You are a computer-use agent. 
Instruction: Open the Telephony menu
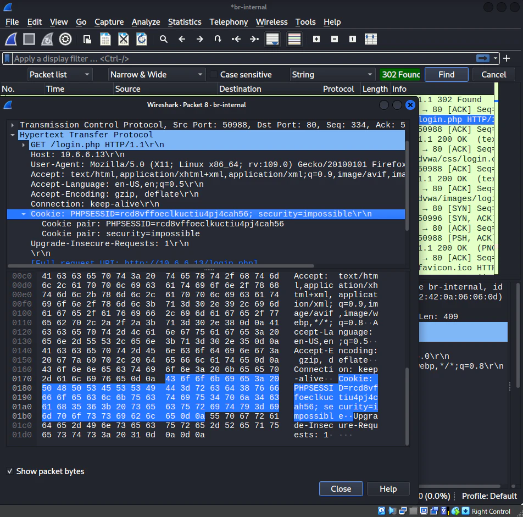coord(229,22)
